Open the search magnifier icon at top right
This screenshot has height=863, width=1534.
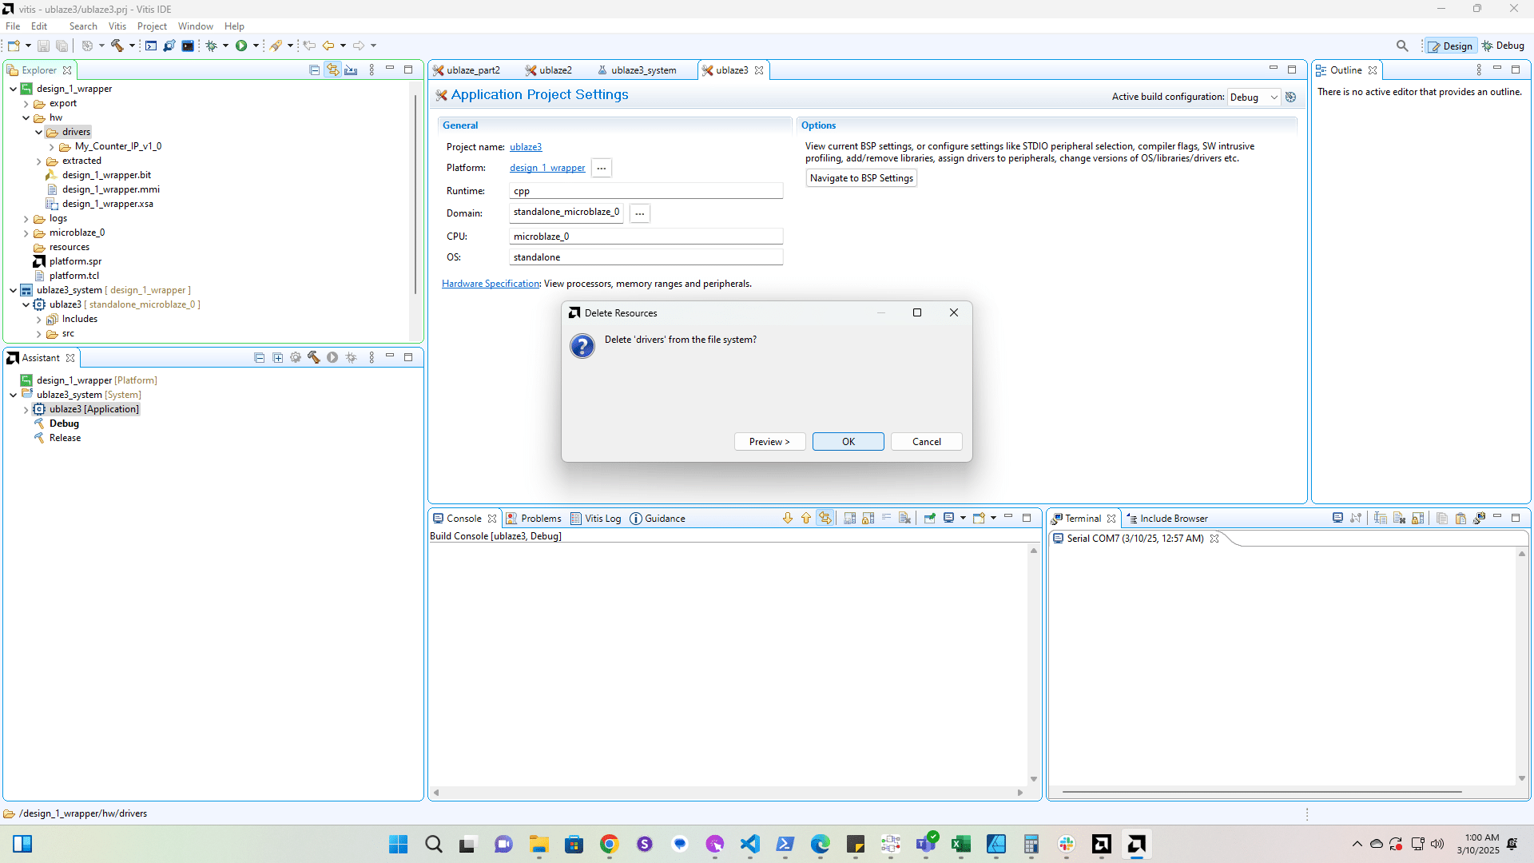point(1402,46)
